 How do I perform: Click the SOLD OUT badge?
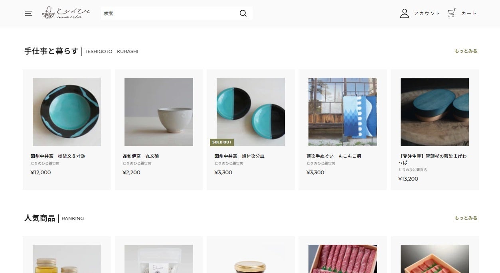222,142
